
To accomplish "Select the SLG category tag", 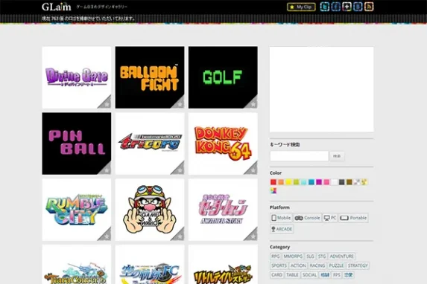I will coord(310,256).
